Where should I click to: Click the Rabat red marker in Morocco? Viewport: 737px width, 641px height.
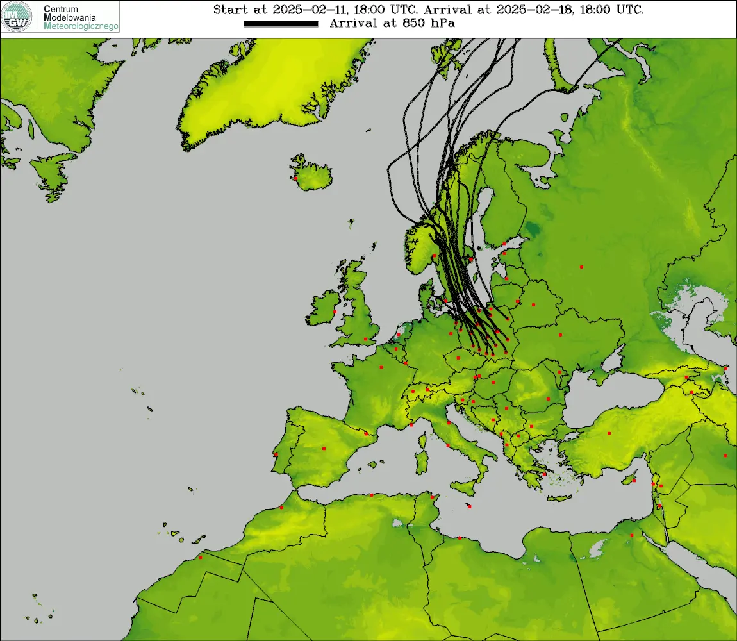[281, 508]
